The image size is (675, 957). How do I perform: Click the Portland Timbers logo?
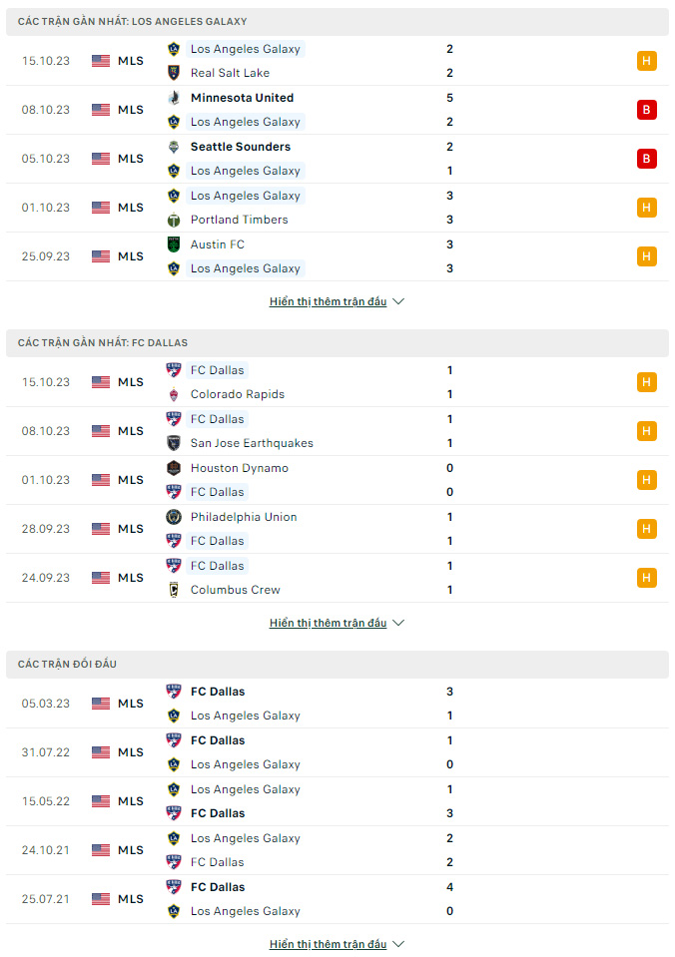coord(174,220)
